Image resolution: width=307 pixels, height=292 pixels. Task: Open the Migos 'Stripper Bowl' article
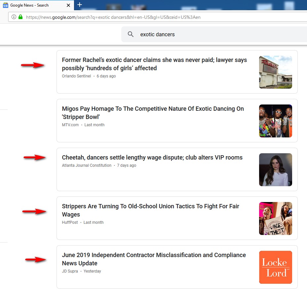tap(153, 113)
